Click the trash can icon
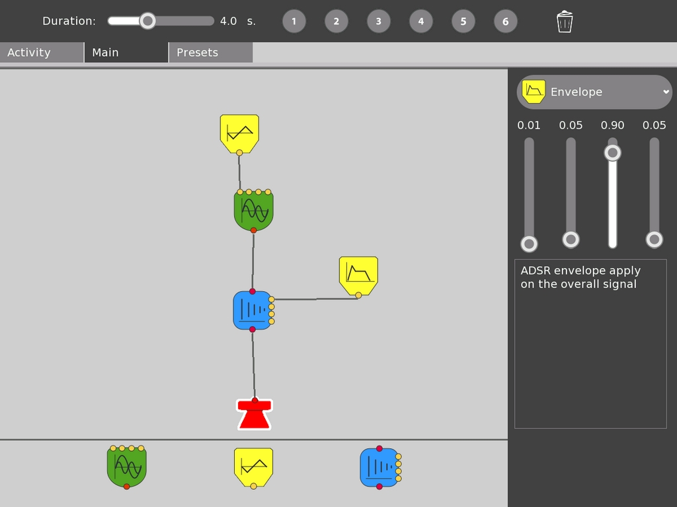Viewport: 677px width, 507px height. point(564,21)
